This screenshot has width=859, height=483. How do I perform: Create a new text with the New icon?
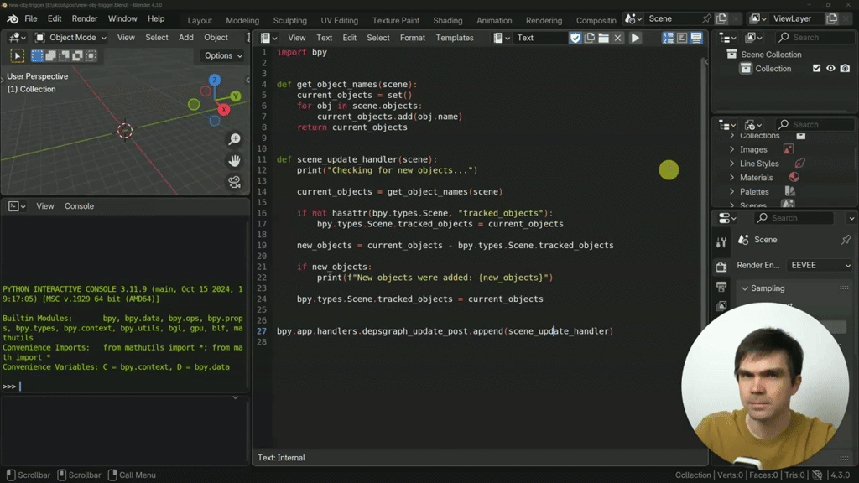(590, 37)
